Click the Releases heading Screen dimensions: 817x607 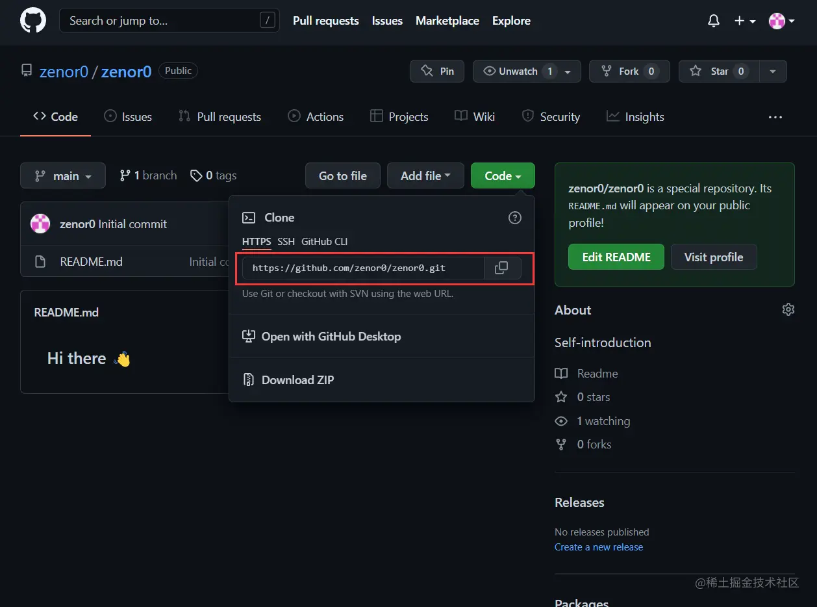tap(579, 502)
